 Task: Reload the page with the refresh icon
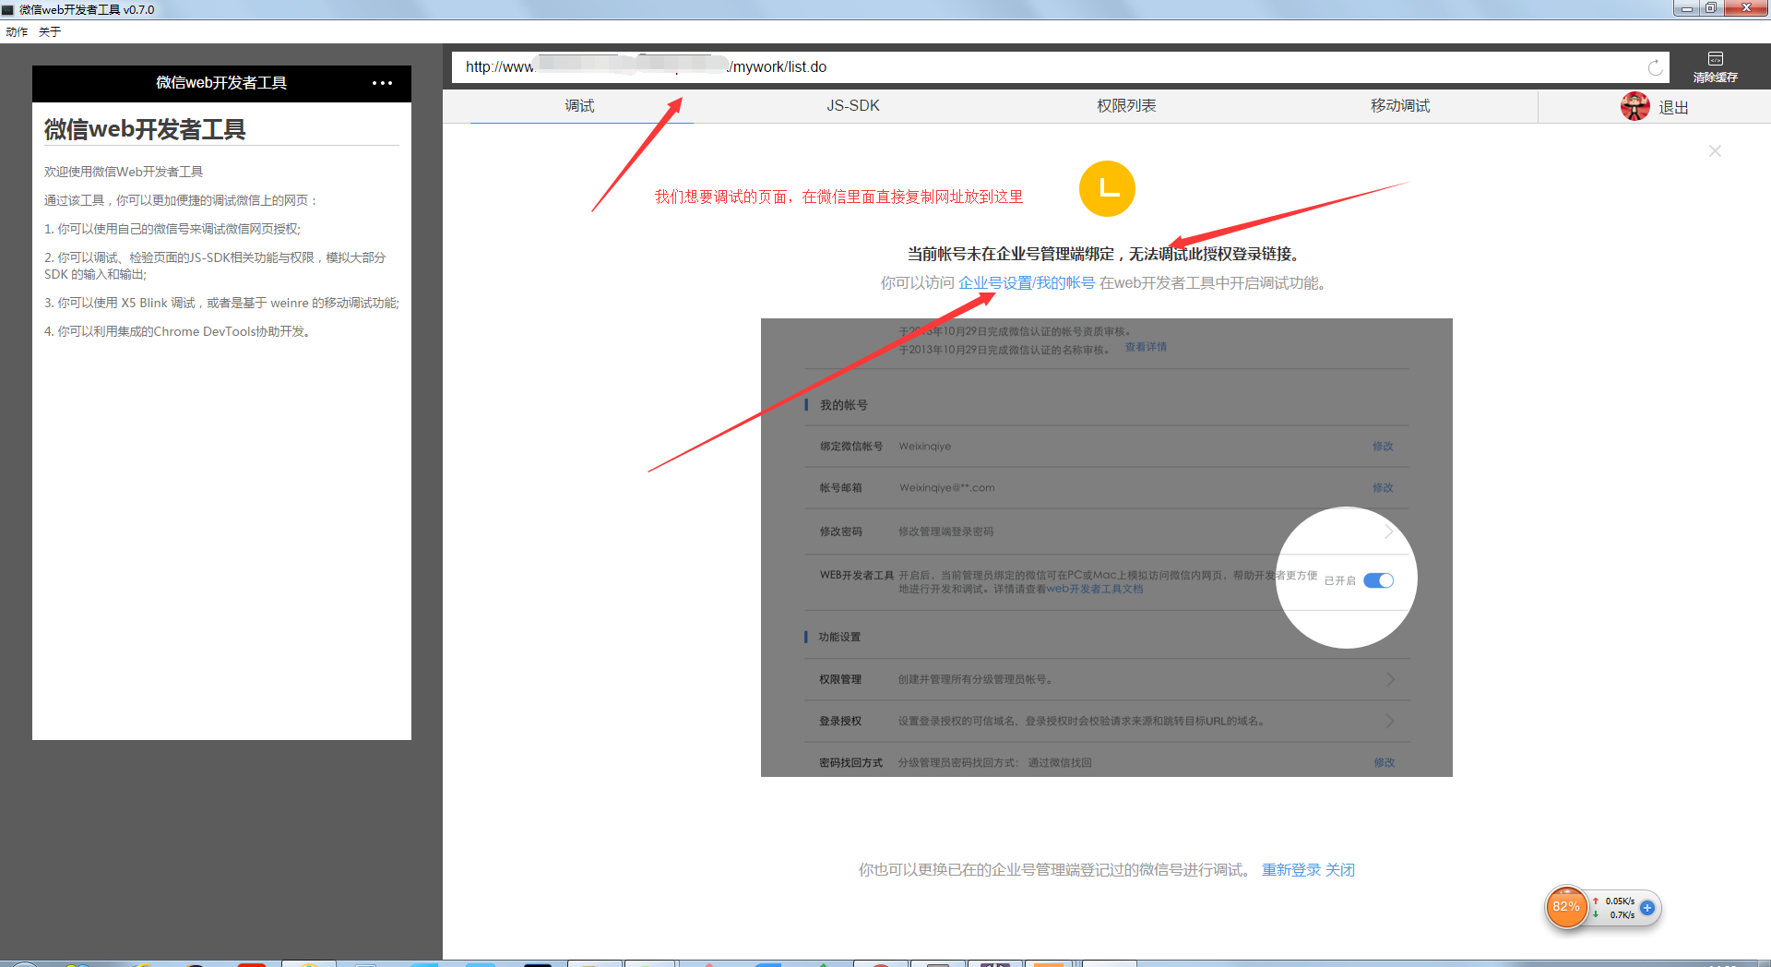(1656, 67)
